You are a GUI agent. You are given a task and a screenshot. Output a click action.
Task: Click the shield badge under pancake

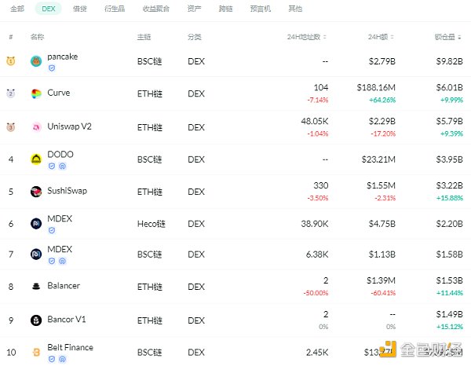point(52,68)
